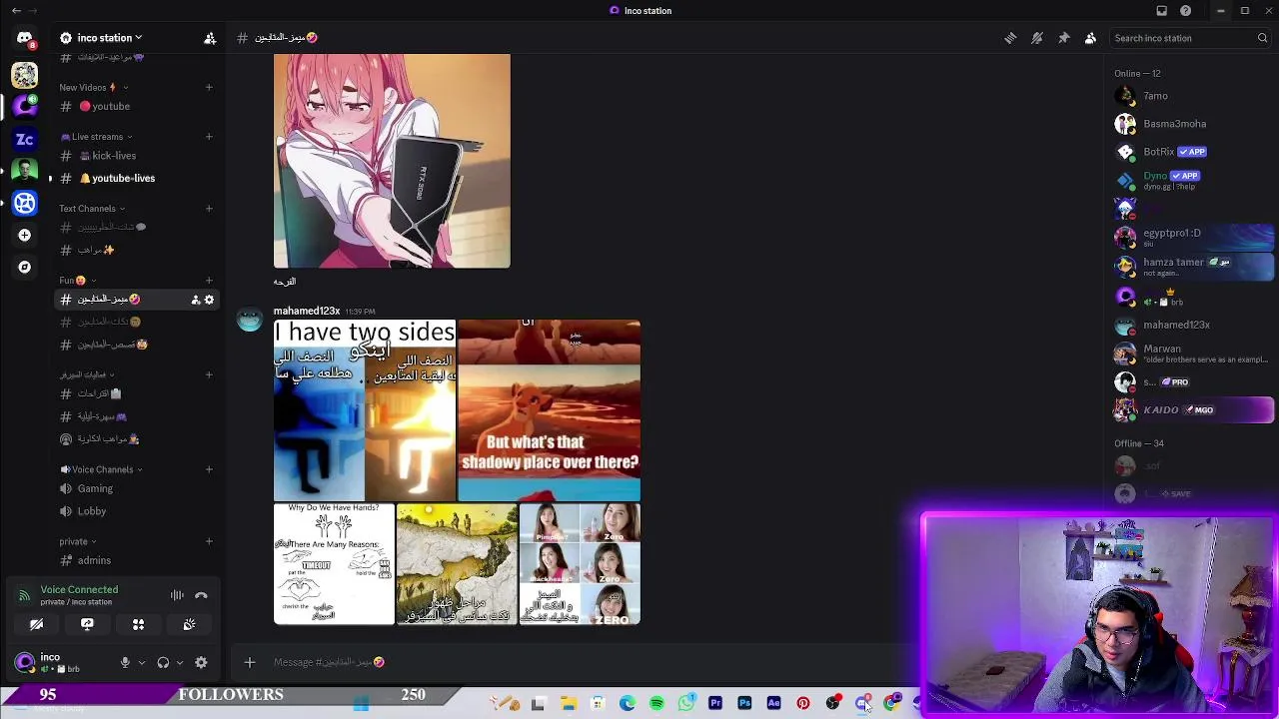Open Dyno app member profile
The height and width of the screenshot is (719, 1279).
(1193, 180)
